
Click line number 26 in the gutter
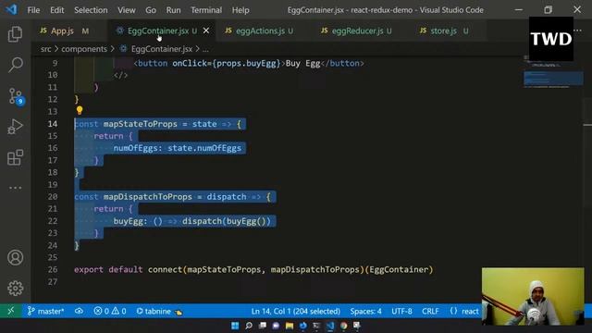click(x=53, y=269)
